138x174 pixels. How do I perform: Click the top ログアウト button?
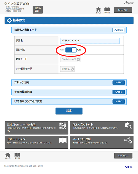(x=123, y=10)
